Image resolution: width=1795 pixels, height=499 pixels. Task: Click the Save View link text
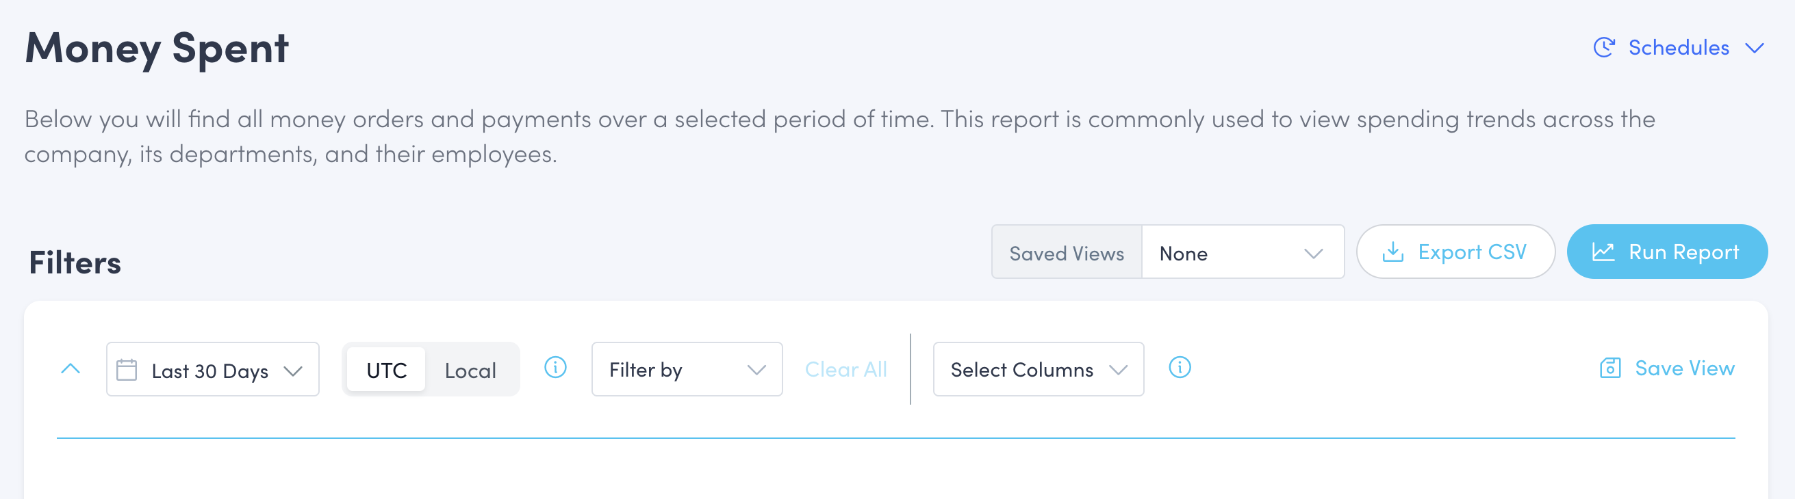(1684, 368)
